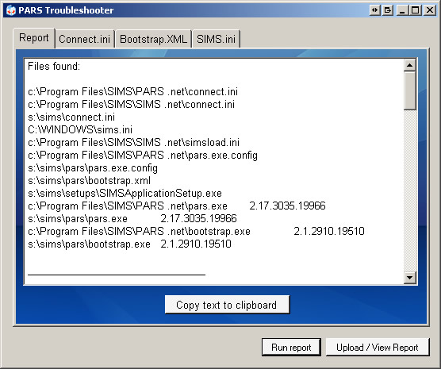Click the report scrollbar thumb
441x369 pixels.
[x=409, y=90]
